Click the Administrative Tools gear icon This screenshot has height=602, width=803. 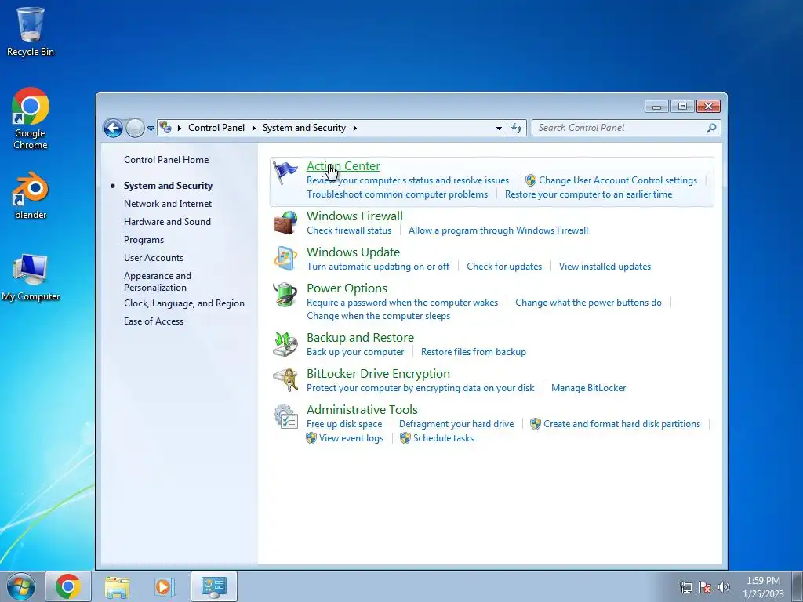pos(285,416)
